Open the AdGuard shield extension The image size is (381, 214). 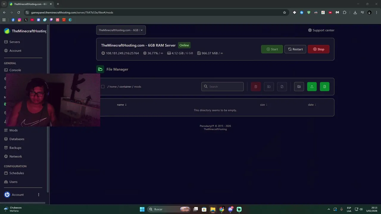coord(309,12)
